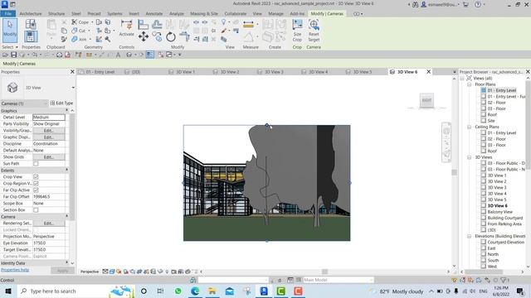The image size is (531, 298).
Task: Click Print in Quick Access Toolbar
Action: click(59, 55)
